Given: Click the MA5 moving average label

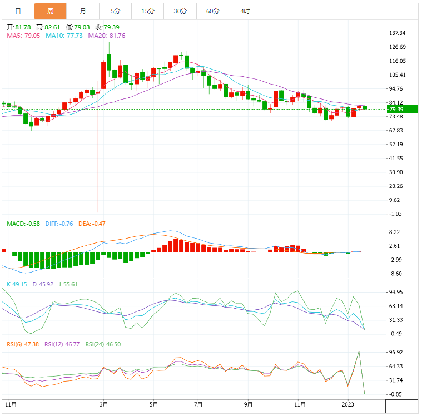Looking at the screenshot, I should (23, 36).
